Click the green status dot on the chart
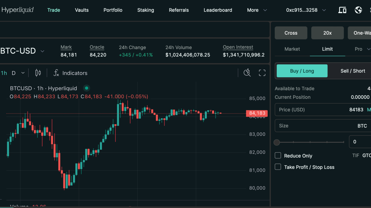The width and height of the screenshot is (371, 208). 86,88
